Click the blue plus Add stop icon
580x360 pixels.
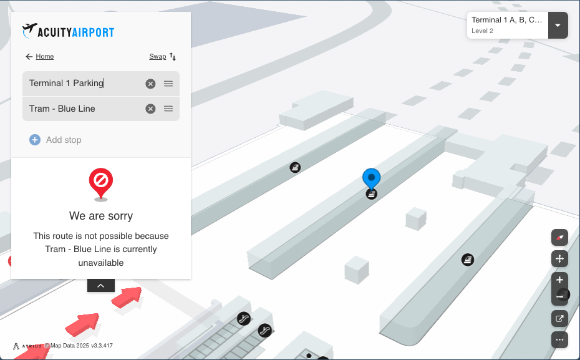click(x=35, y=140)
